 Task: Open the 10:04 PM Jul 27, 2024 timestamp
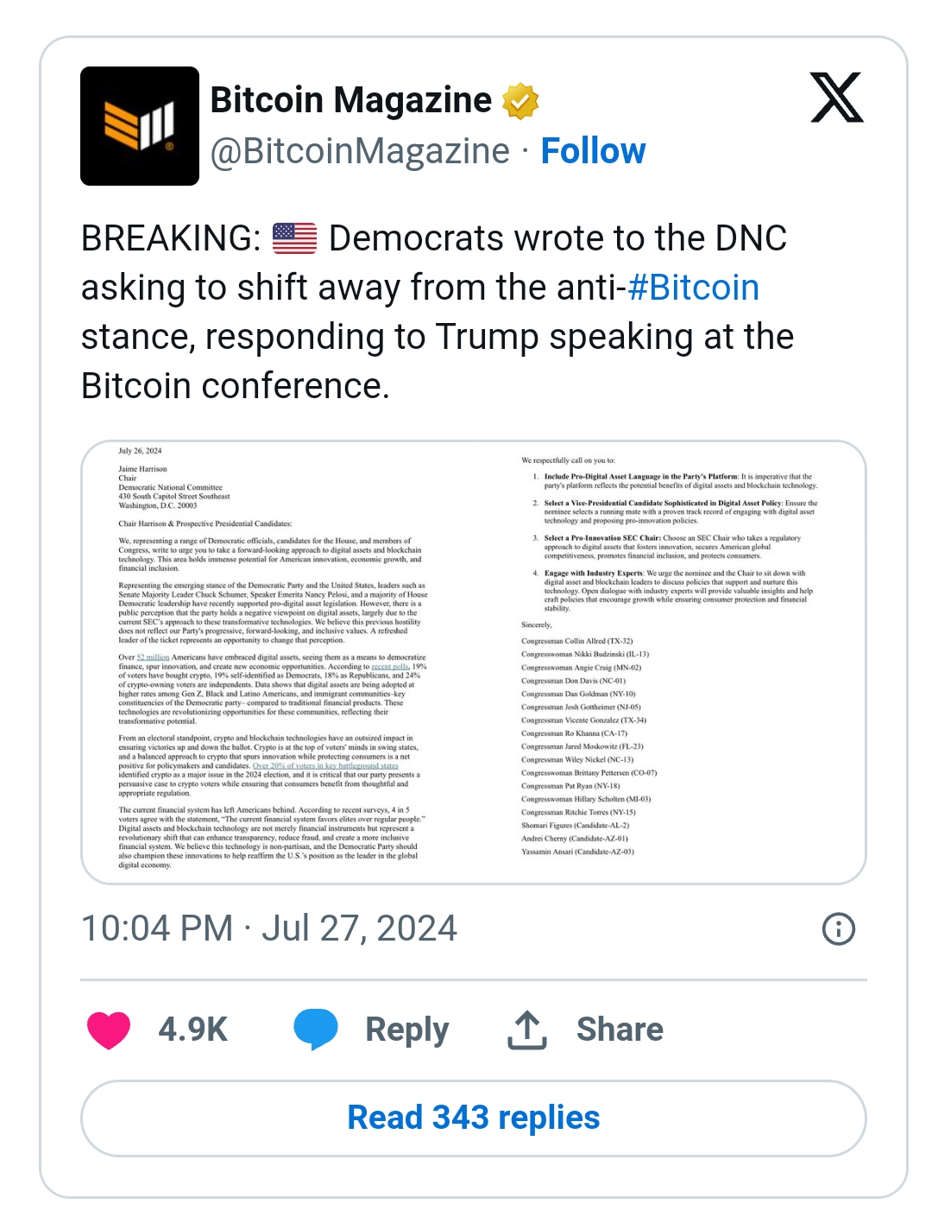[268, 928]
